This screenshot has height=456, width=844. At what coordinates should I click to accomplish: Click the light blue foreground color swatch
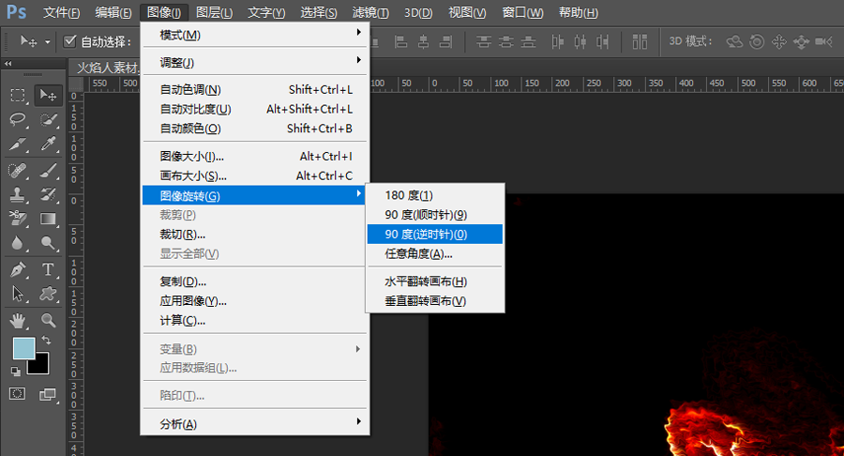coord(23,348)
